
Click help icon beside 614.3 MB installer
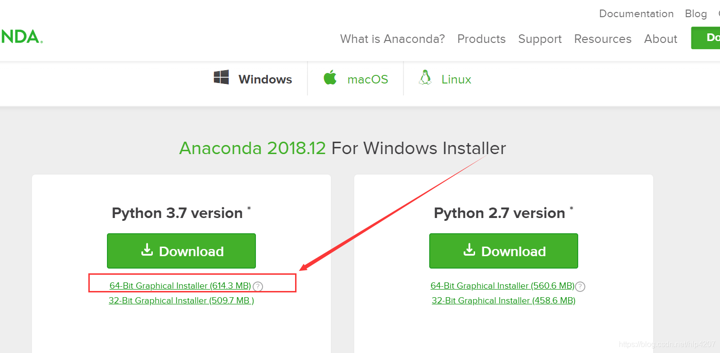pos(258,286)
